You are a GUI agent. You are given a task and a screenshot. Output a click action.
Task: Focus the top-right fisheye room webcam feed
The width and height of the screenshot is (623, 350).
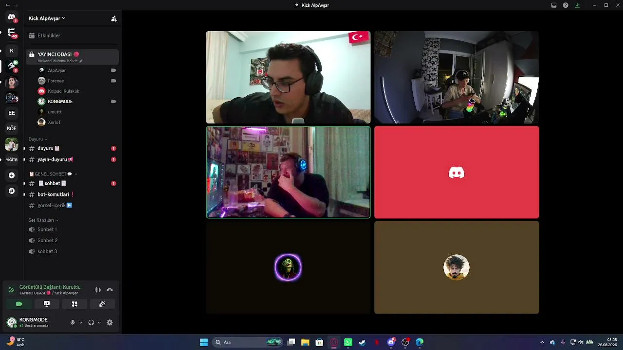(x=457, y=77)
